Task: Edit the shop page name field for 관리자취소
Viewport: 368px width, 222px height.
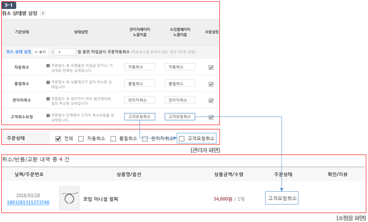Action: [x=180, y=100]
